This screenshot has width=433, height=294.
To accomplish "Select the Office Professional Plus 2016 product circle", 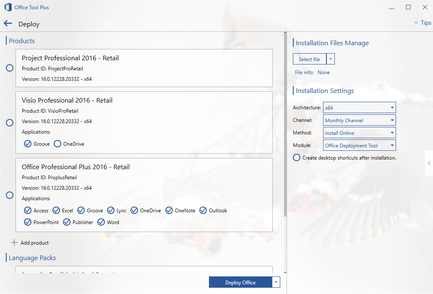I will 10,195.
